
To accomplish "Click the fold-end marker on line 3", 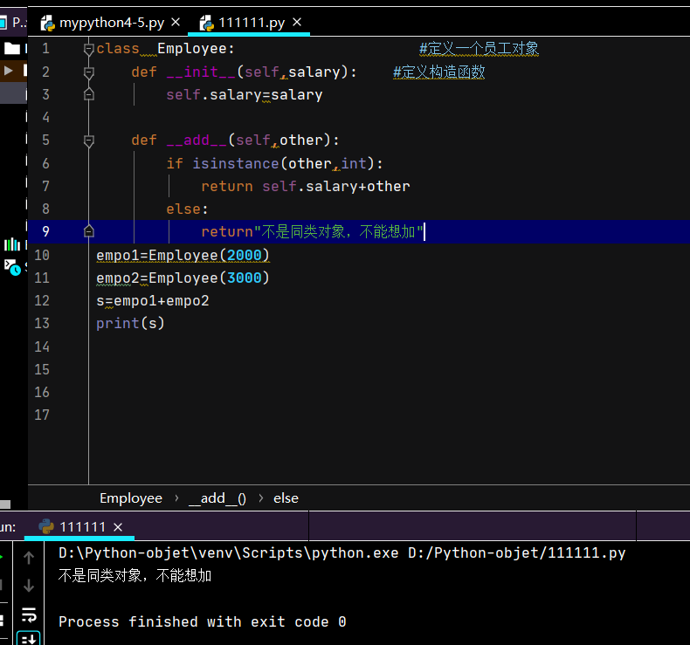I will 89,94.
